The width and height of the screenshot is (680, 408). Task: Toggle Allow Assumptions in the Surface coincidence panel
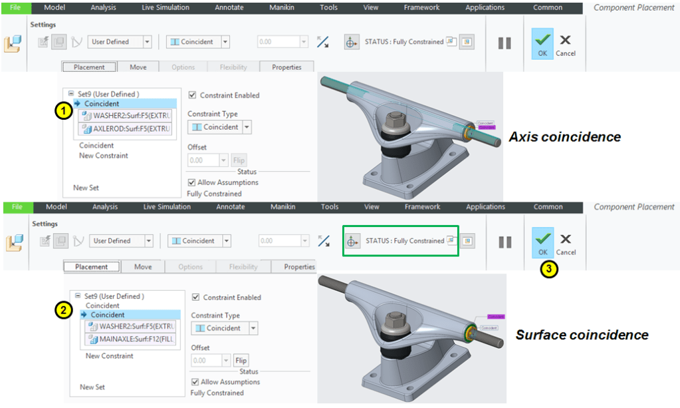pyautogui.click(x=195, y=382)
